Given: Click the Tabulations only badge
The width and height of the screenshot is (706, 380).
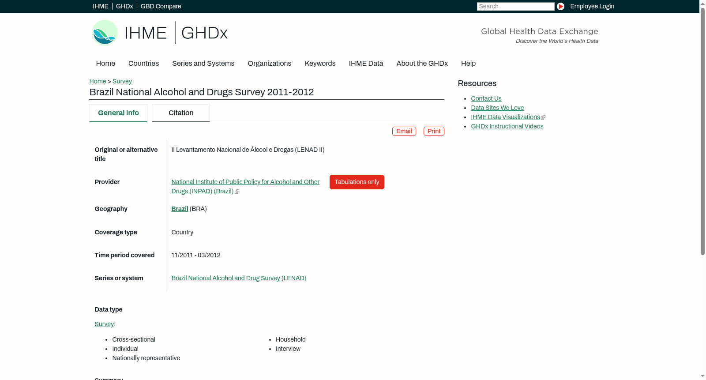Looking at the screenshot, I should [357, 182].
